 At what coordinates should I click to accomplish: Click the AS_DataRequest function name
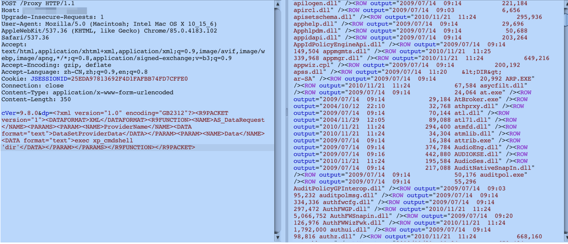[x=239, y=120]
